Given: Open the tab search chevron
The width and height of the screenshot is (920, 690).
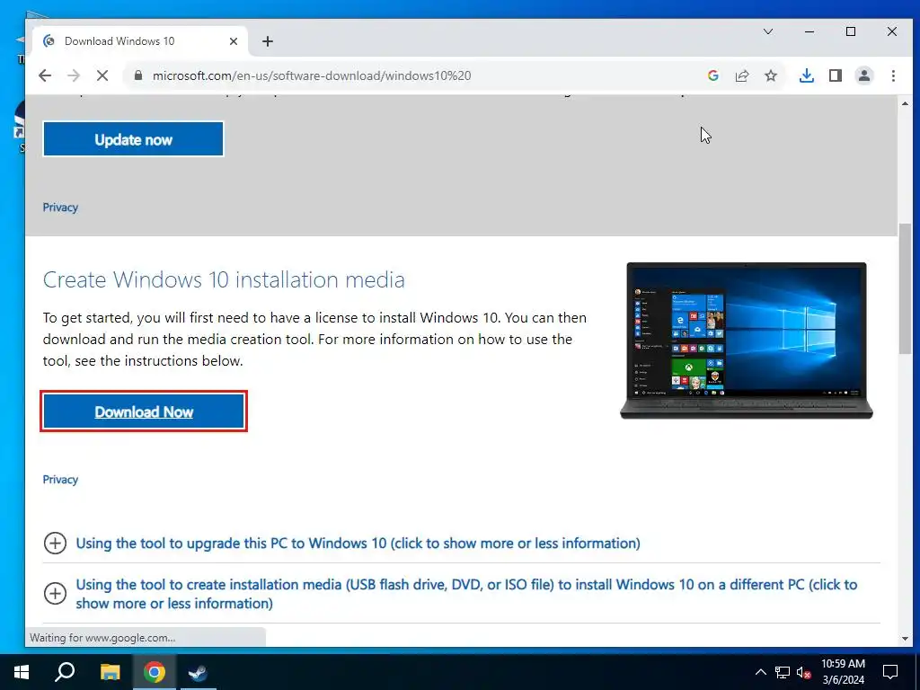Looking at the screenshot, I should (768, 31).
